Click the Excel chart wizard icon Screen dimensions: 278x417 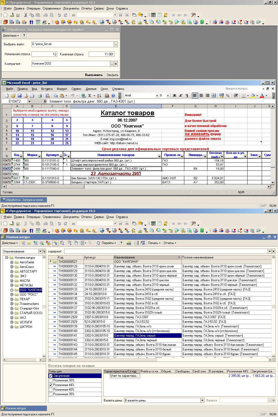pos(106,95)
